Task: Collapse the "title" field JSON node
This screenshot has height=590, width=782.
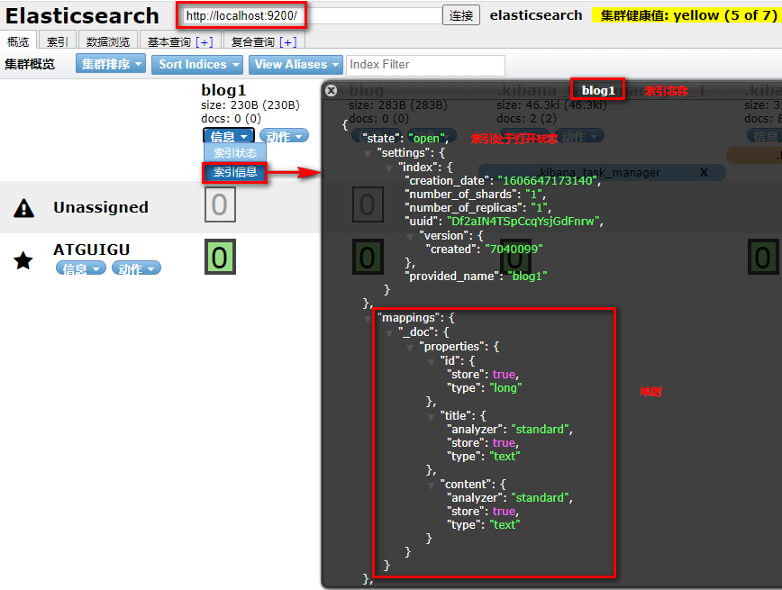Action: point(431,416)
